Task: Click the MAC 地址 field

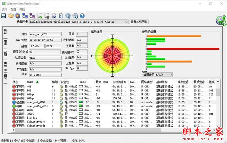Action: pos(45,40)
